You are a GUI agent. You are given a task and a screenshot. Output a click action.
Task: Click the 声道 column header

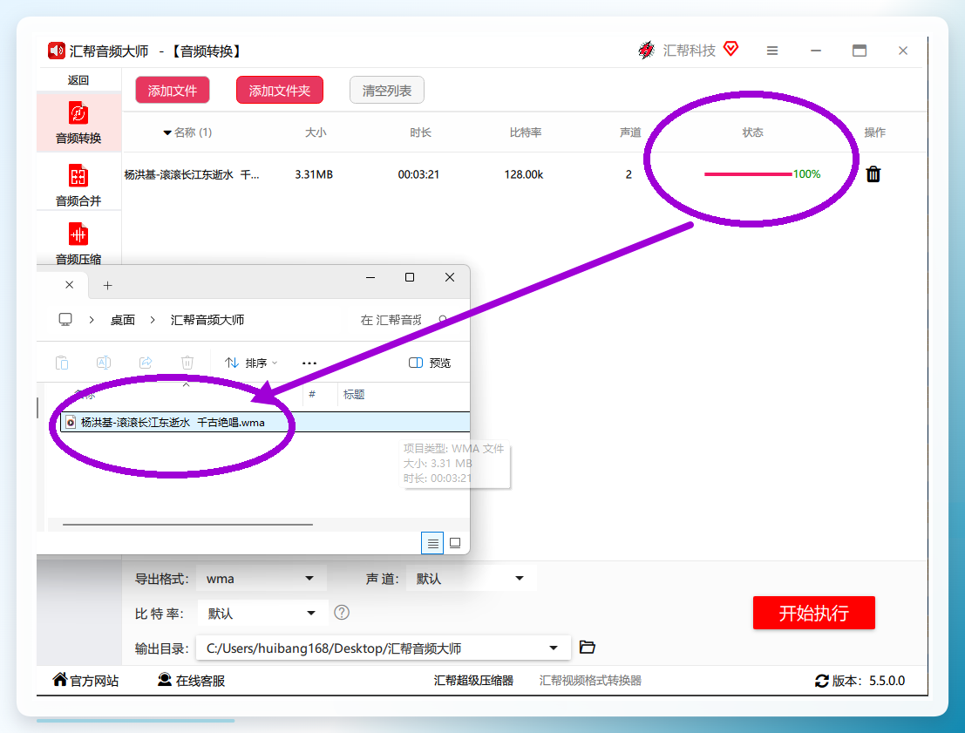pos(629,132)
